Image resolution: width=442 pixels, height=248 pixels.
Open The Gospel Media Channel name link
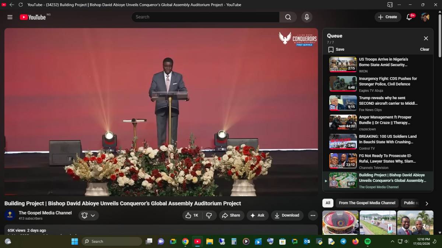click(45, 213)
